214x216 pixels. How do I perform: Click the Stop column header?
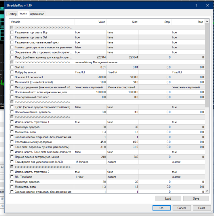[x=188, y=22]
